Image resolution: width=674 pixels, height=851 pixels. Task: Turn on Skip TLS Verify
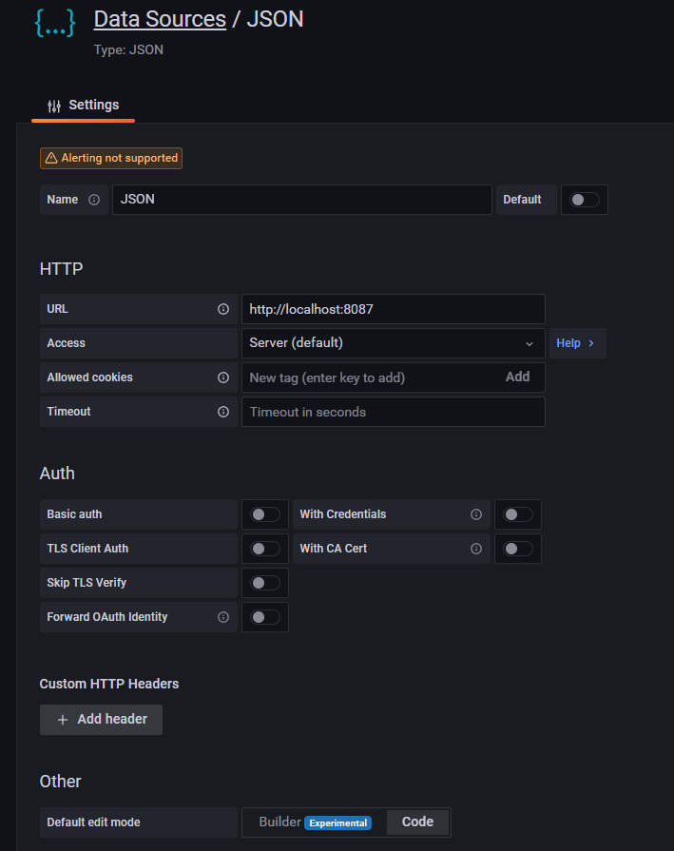click(x=265, y=583)
